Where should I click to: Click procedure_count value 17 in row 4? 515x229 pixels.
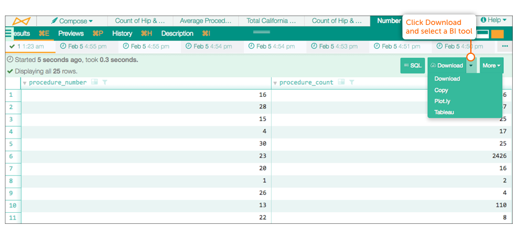503,132
